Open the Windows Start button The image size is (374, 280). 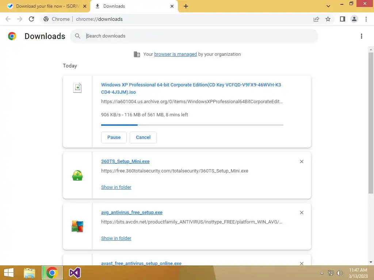[9, 273]
